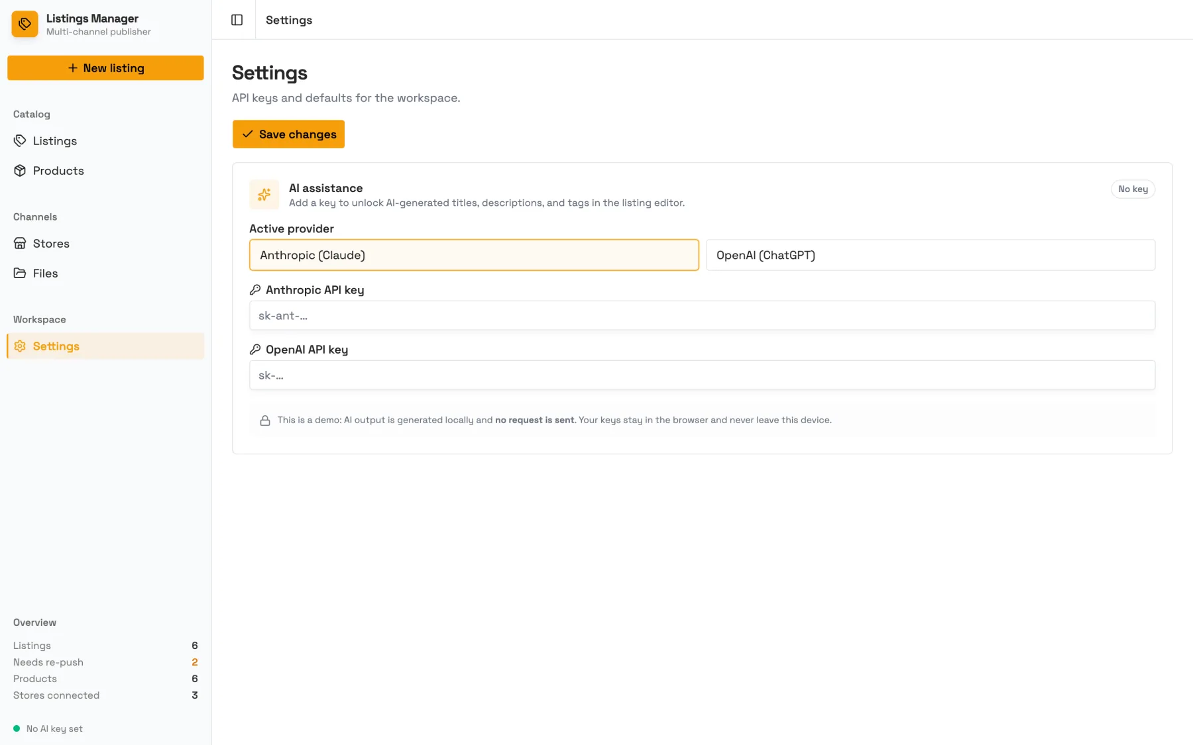Viewport: 1193px width, 745px height.
Task: Click the key icon beside OpenAI API key
Action: [x=255, y=350]
